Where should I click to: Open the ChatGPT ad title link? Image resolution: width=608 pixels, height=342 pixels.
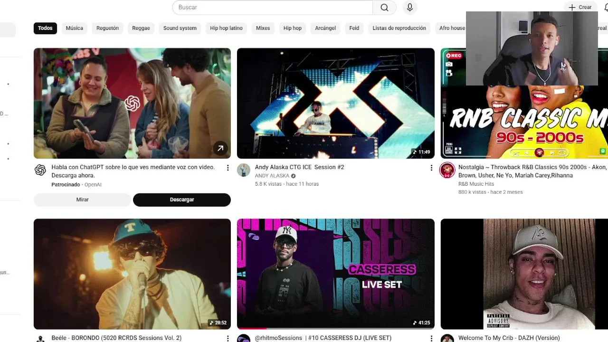coord(133,171)
